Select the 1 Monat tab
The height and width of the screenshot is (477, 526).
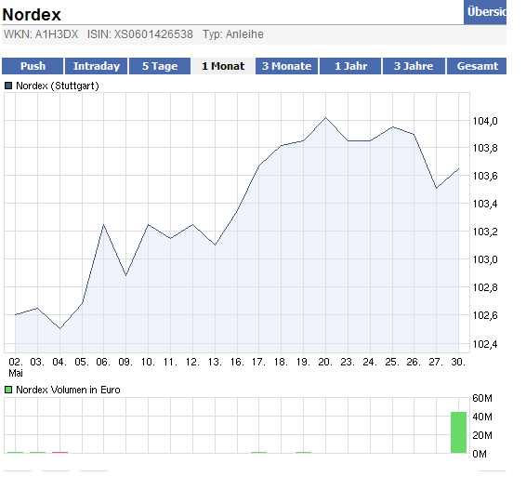coord(223,66)
